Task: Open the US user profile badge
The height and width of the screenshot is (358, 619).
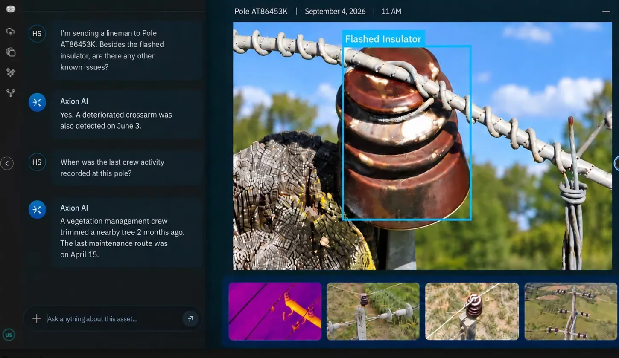Action: pyautogui.click(x=9, y=335)
